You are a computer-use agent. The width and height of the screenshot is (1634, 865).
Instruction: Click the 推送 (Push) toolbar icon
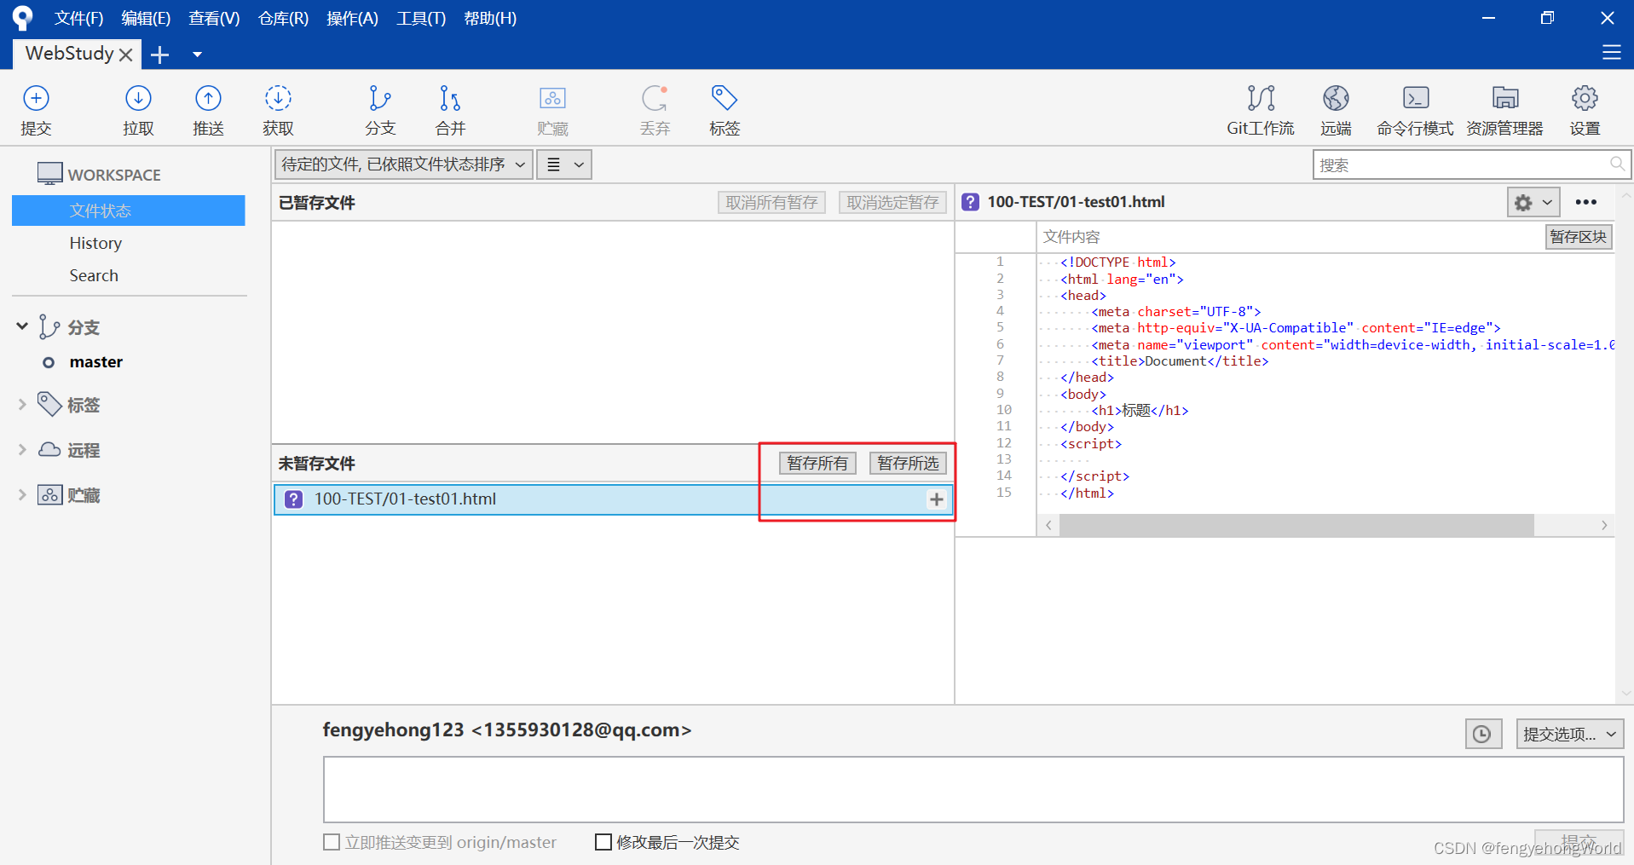click(x=208, y=110)
